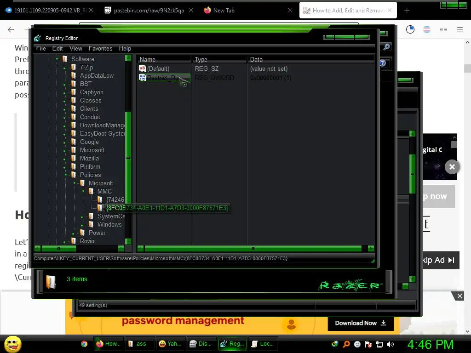Click the 7-Zip key folder icon

[x=74, y=67]
